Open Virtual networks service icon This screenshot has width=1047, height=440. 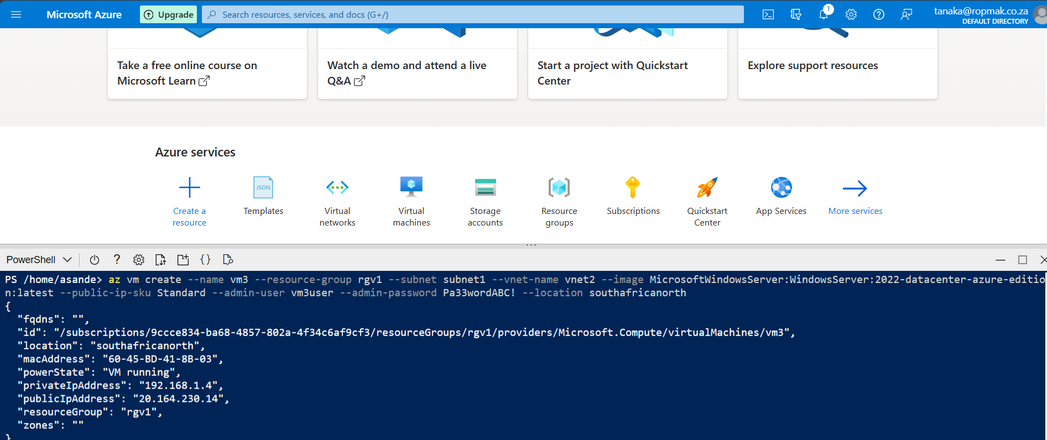click(337, 188)
